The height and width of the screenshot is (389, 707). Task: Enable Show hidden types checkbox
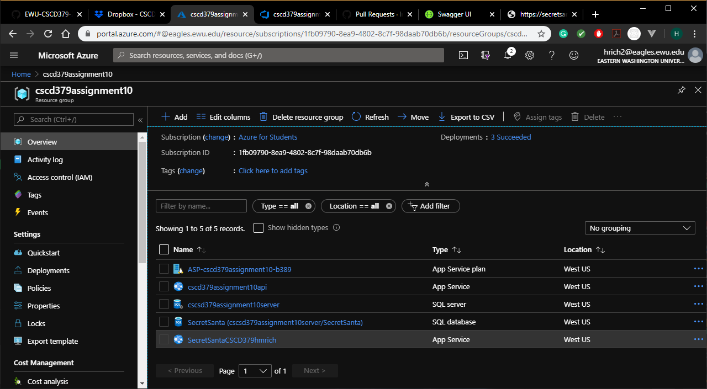258,228
